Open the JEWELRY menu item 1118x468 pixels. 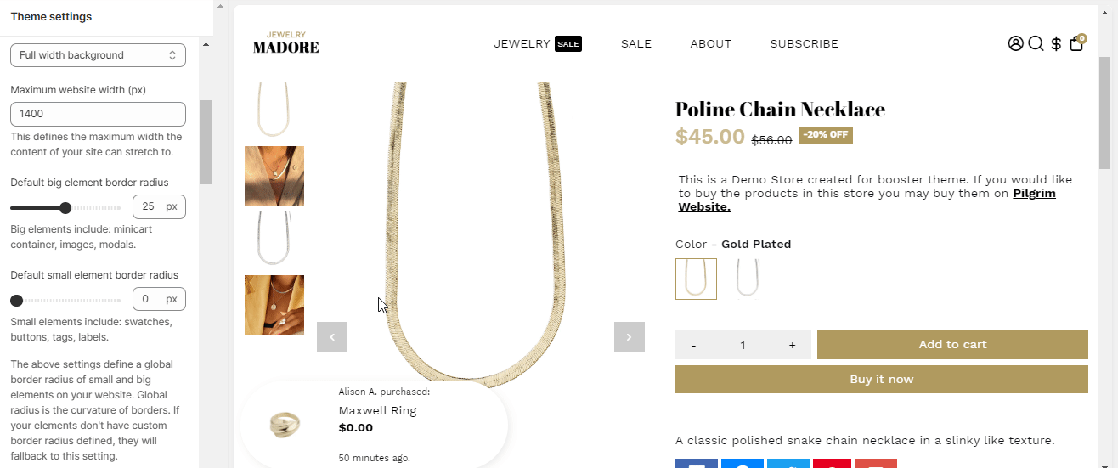(x=522, y=44)
